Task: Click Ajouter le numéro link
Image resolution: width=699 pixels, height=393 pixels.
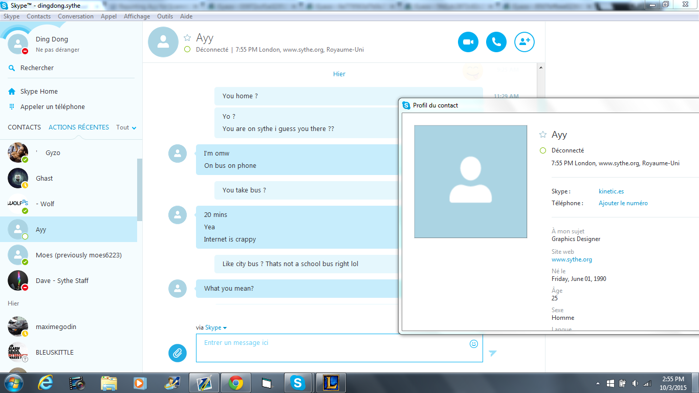Action: pos(623,203)
